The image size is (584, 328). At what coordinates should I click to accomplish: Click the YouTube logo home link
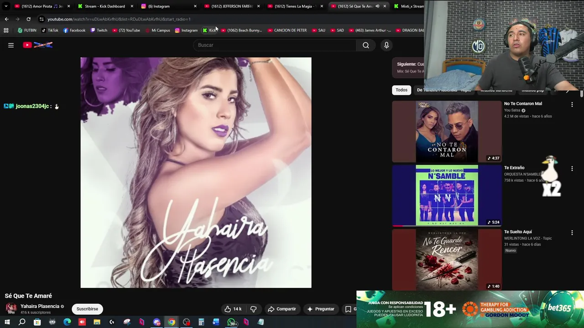(38, 45)
